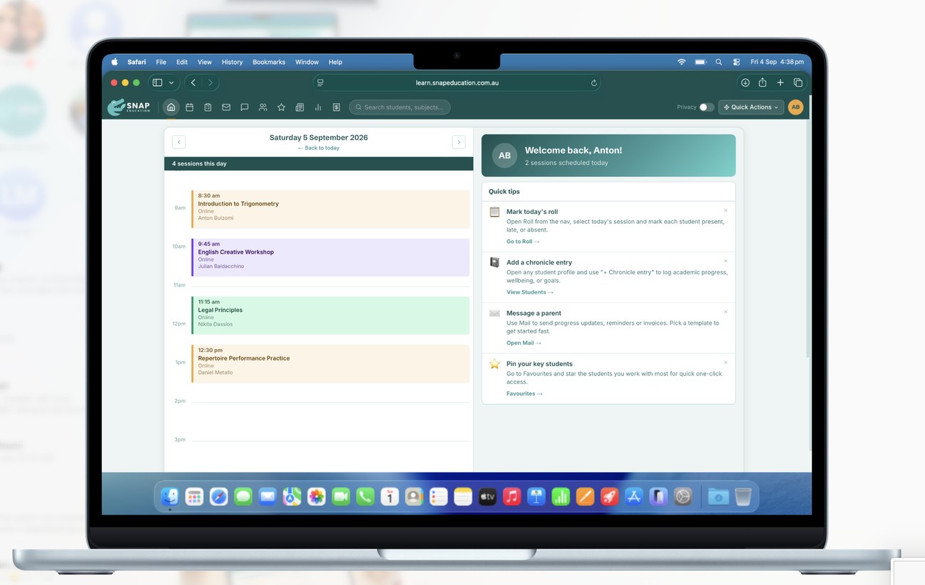925x585 pixels.
Task: Dismiss the Mark today's roll tip
Action: pyautogui.click(x=726, y=210)
